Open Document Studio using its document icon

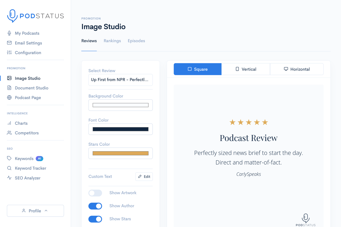10,88
